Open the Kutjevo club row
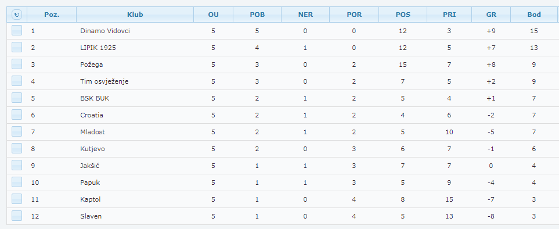559x229 pixels. pyautogui.click(x=283, y=149)
